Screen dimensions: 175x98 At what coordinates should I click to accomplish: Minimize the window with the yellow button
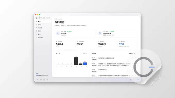coord(38,15)
